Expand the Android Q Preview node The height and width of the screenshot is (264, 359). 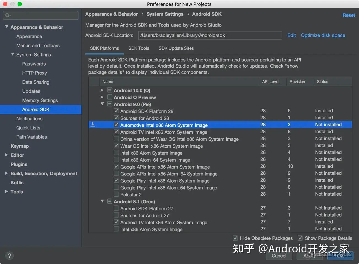click(x=102, y=97)
